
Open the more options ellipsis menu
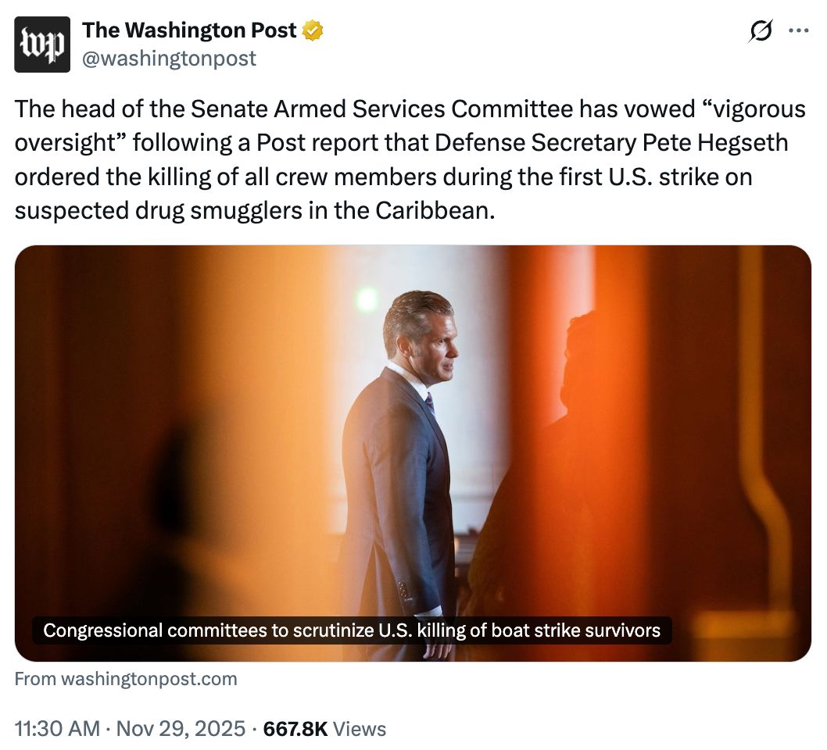tap(799, 30)
